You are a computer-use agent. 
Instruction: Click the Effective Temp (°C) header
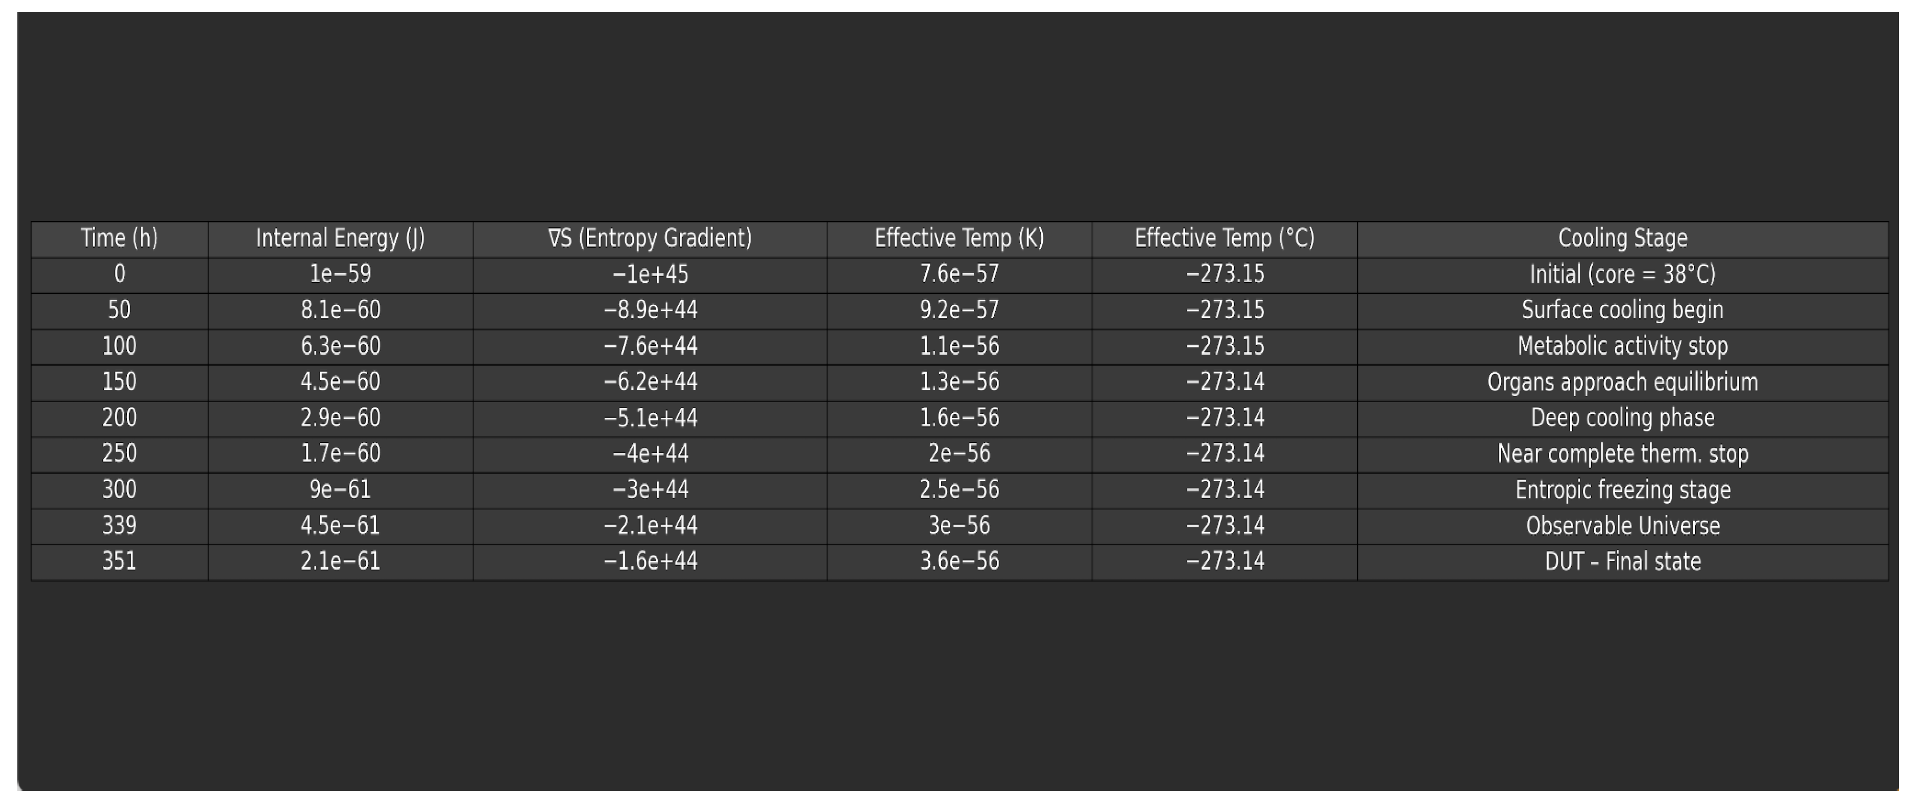(x=1225, y=239)
